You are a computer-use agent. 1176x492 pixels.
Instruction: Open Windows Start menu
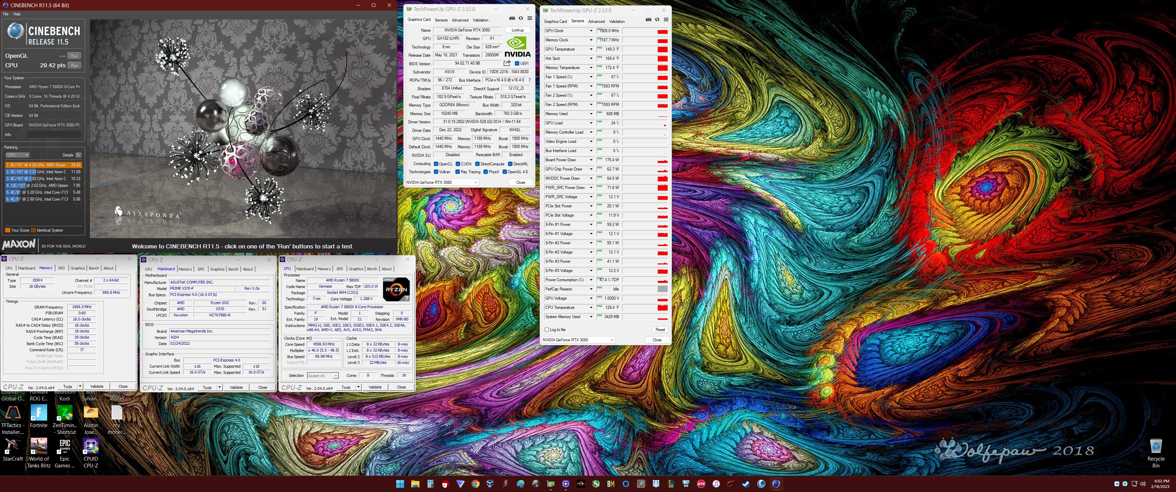click(400, 484)
